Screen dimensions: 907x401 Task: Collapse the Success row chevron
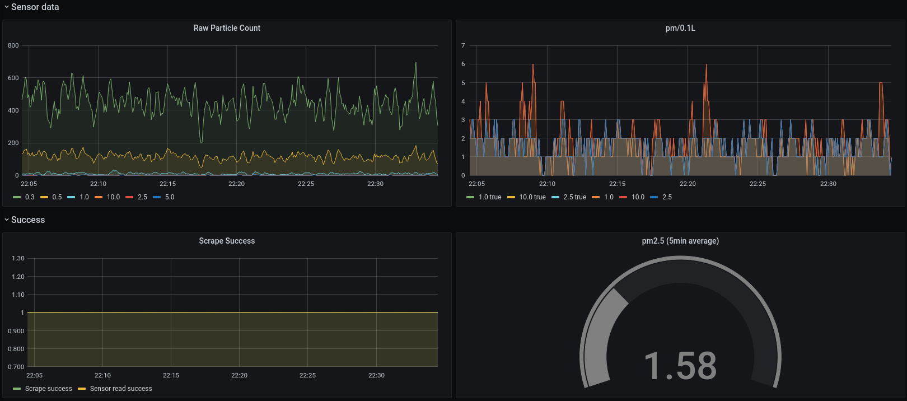pos(6,220)
